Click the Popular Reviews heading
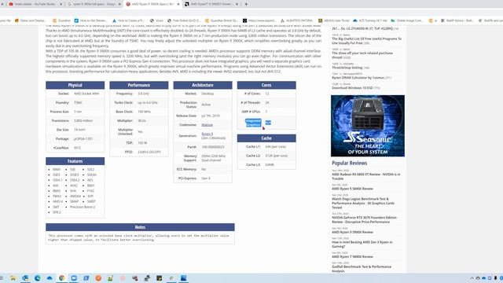The height and width of the screenshot is (283, 503). (x=349, y=163)
